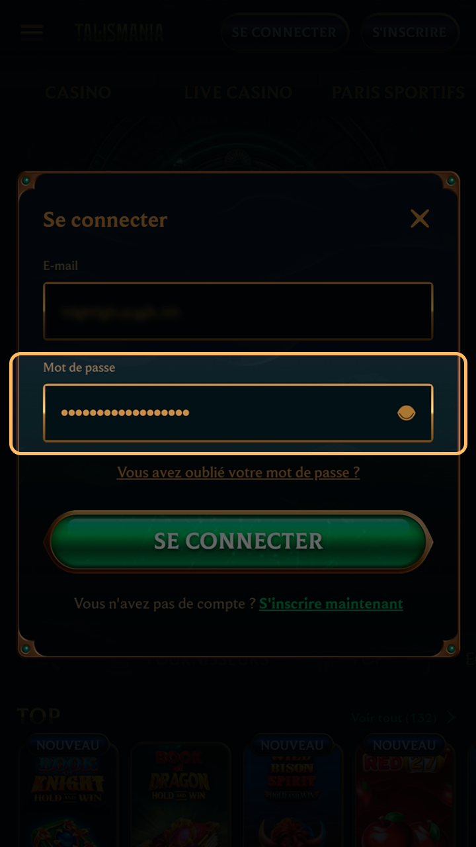Open Book of Dragon game thumbnail

(x=180, y=794)
